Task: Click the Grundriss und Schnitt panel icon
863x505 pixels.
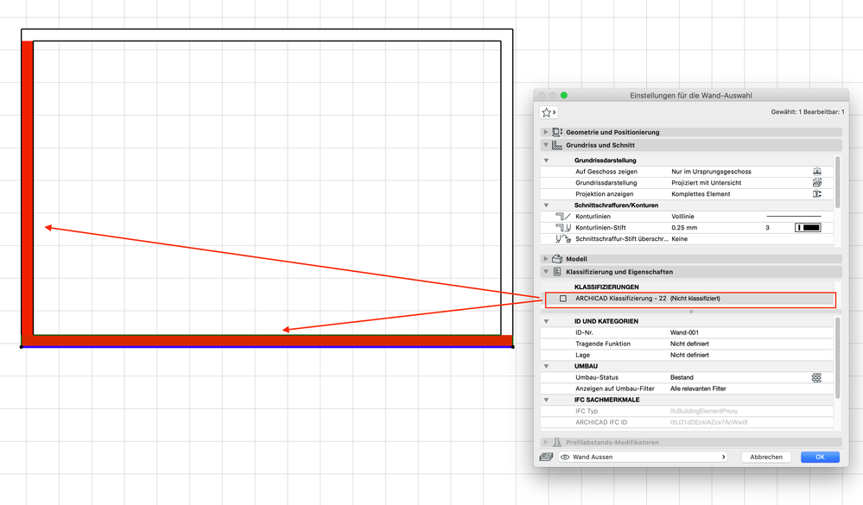Action: [557, 145]
